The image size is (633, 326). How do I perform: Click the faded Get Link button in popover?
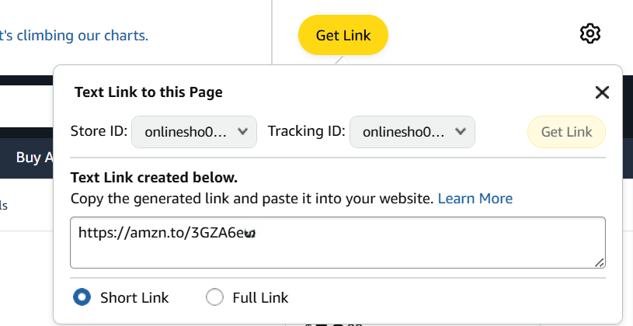point(566,132)
